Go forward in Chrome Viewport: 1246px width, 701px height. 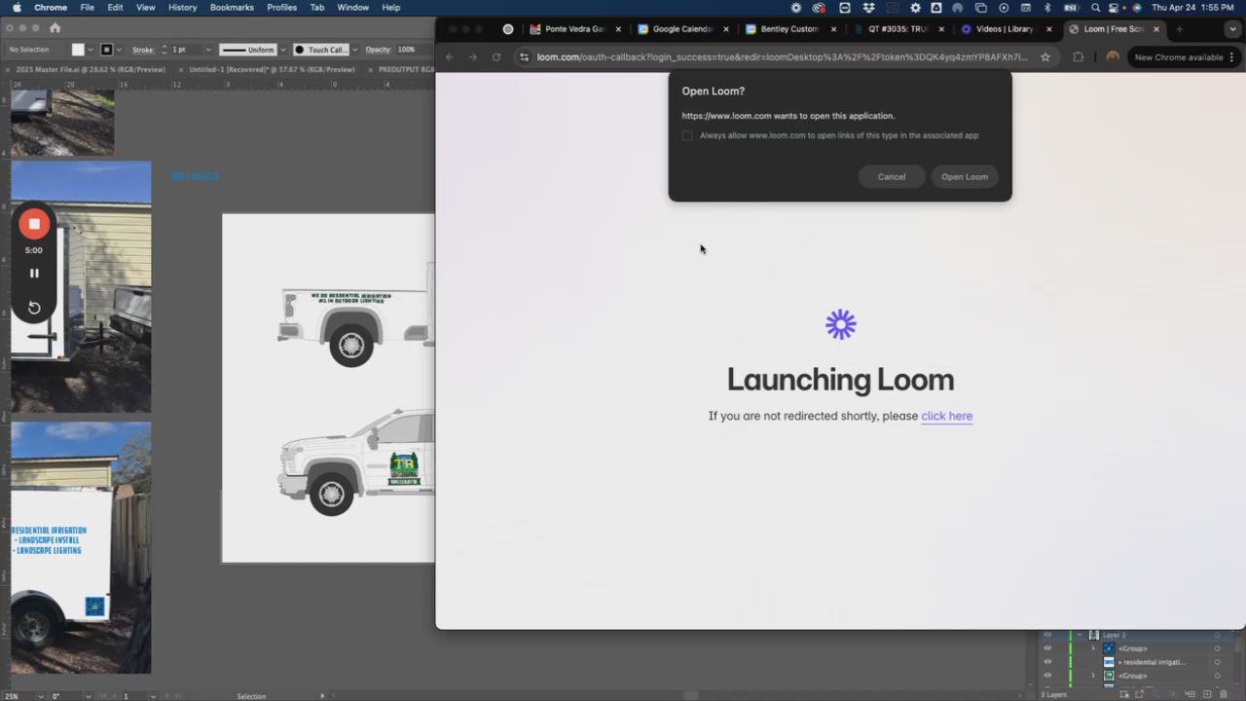(473, 57)
